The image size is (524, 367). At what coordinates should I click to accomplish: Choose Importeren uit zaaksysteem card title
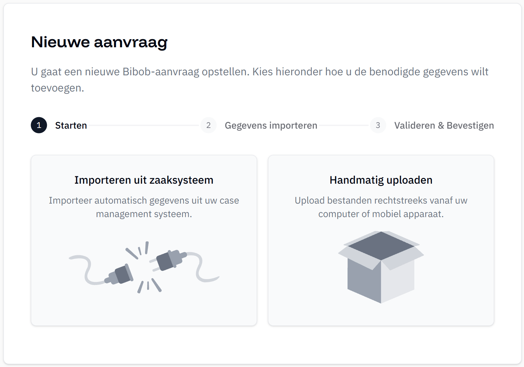[144, 180]
